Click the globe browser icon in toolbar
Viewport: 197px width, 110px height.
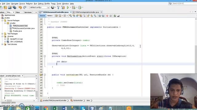point(53,7)
